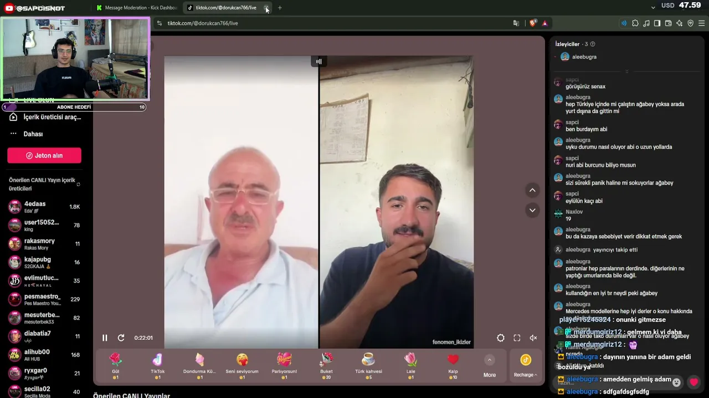This screenshot has width=709, height=398.
Task: Open recommended creator secilla02
Action: (44, 391)
